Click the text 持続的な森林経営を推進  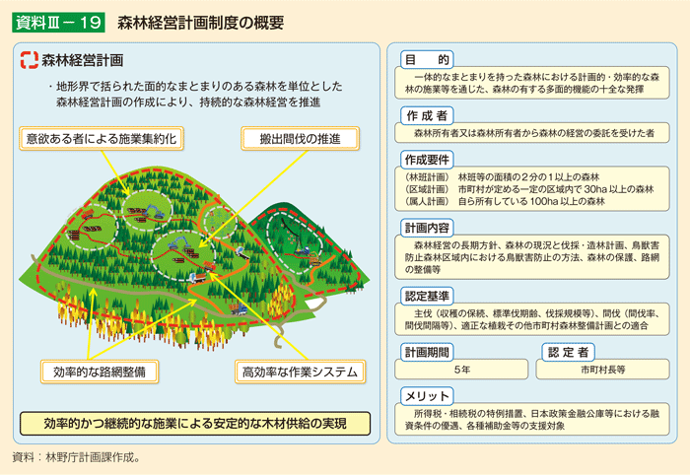point(259,102)
